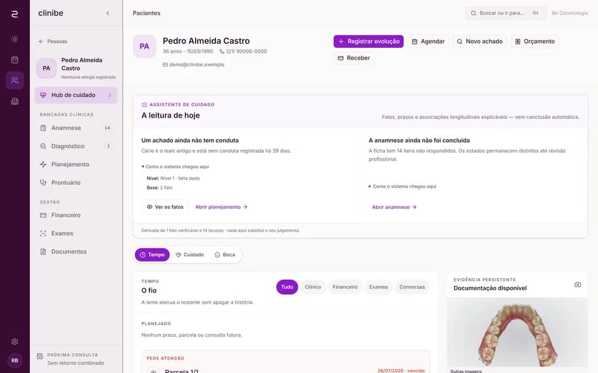Open Documentos in sidebar

pos(76,252)
